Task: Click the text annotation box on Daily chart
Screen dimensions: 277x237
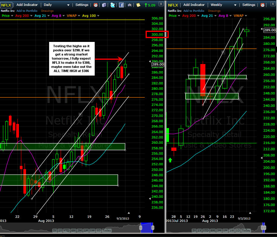Action: tap(72, 59)
